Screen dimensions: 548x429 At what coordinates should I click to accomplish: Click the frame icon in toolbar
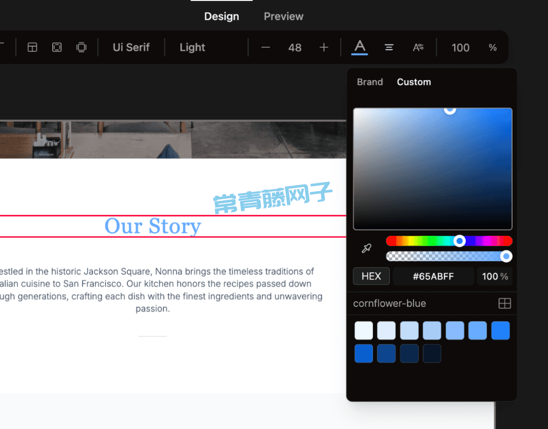coord(57,47)
